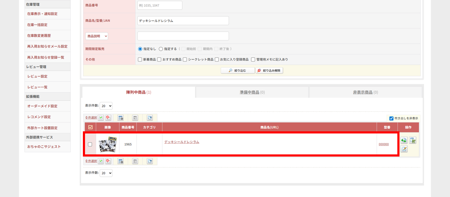Select the 指定する radio button
The height and width of the screenshot is (197, 450).
[x=161, y=49]
